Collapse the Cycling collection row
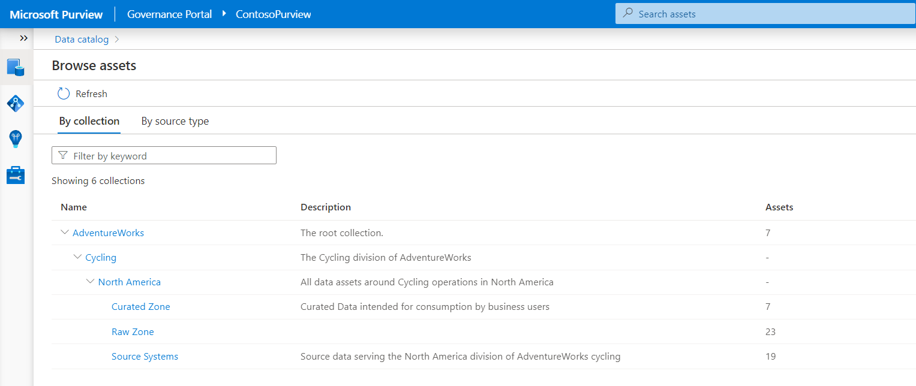 tap(77, 257)
